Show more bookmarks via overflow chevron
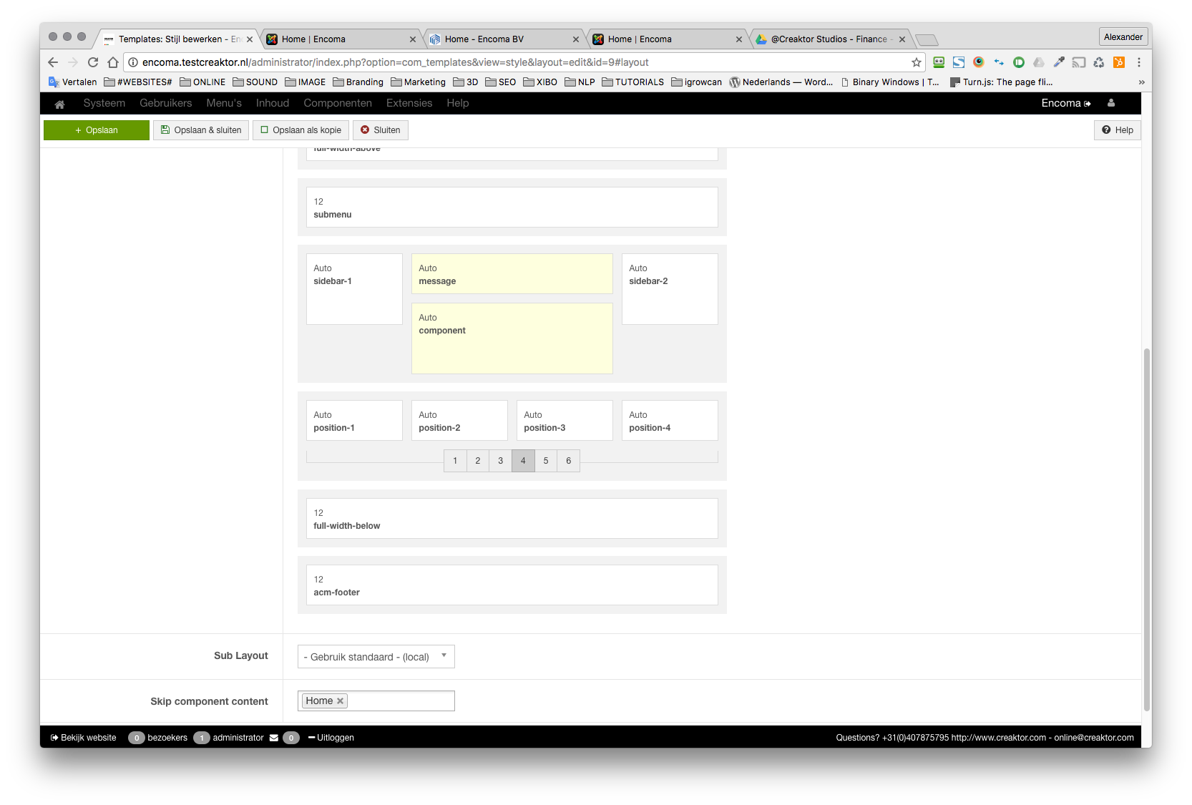 point(1141,82)
